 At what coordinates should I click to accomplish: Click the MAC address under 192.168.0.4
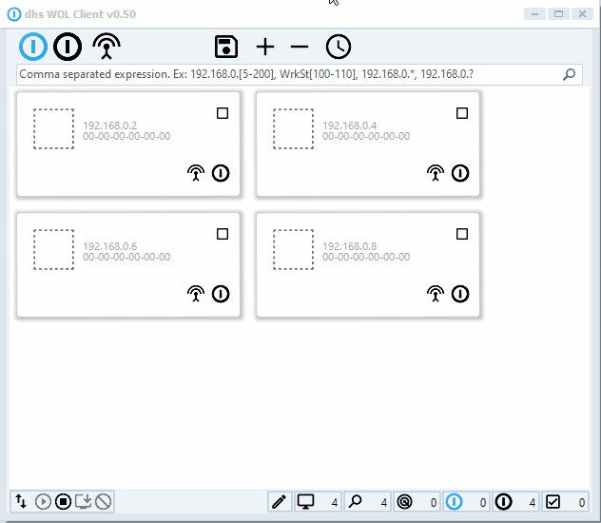point(366,136)
